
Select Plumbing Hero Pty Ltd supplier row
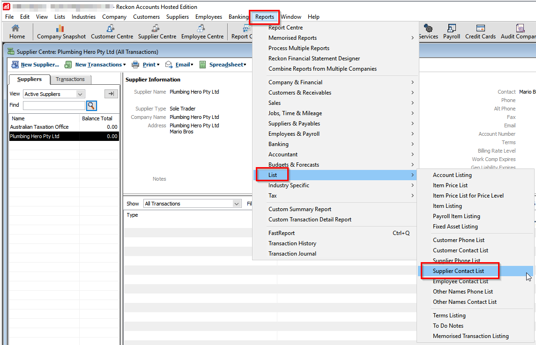64,136
